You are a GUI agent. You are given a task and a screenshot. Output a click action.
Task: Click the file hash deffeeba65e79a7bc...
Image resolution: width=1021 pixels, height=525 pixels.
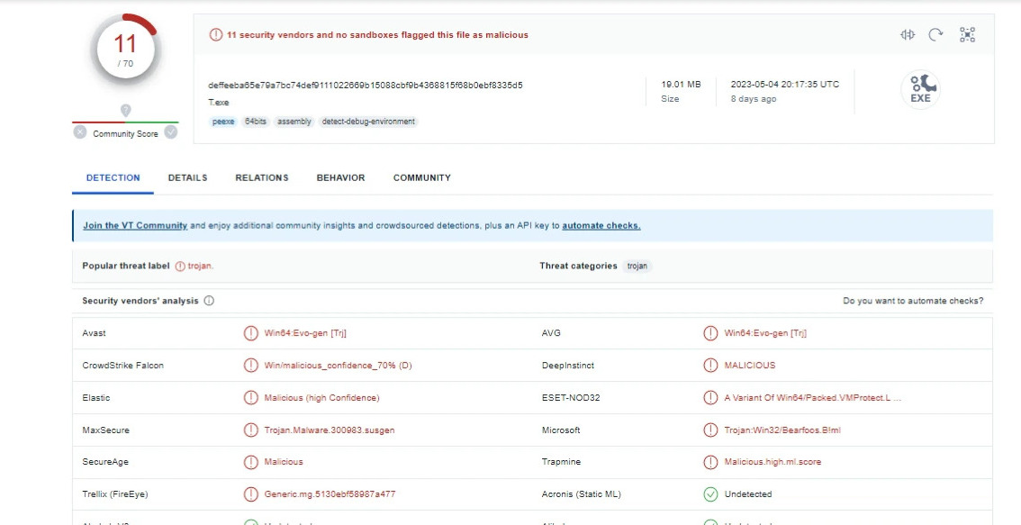[366, 86]
